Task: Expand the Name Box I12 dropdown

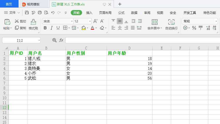Action: coord(39,40)
